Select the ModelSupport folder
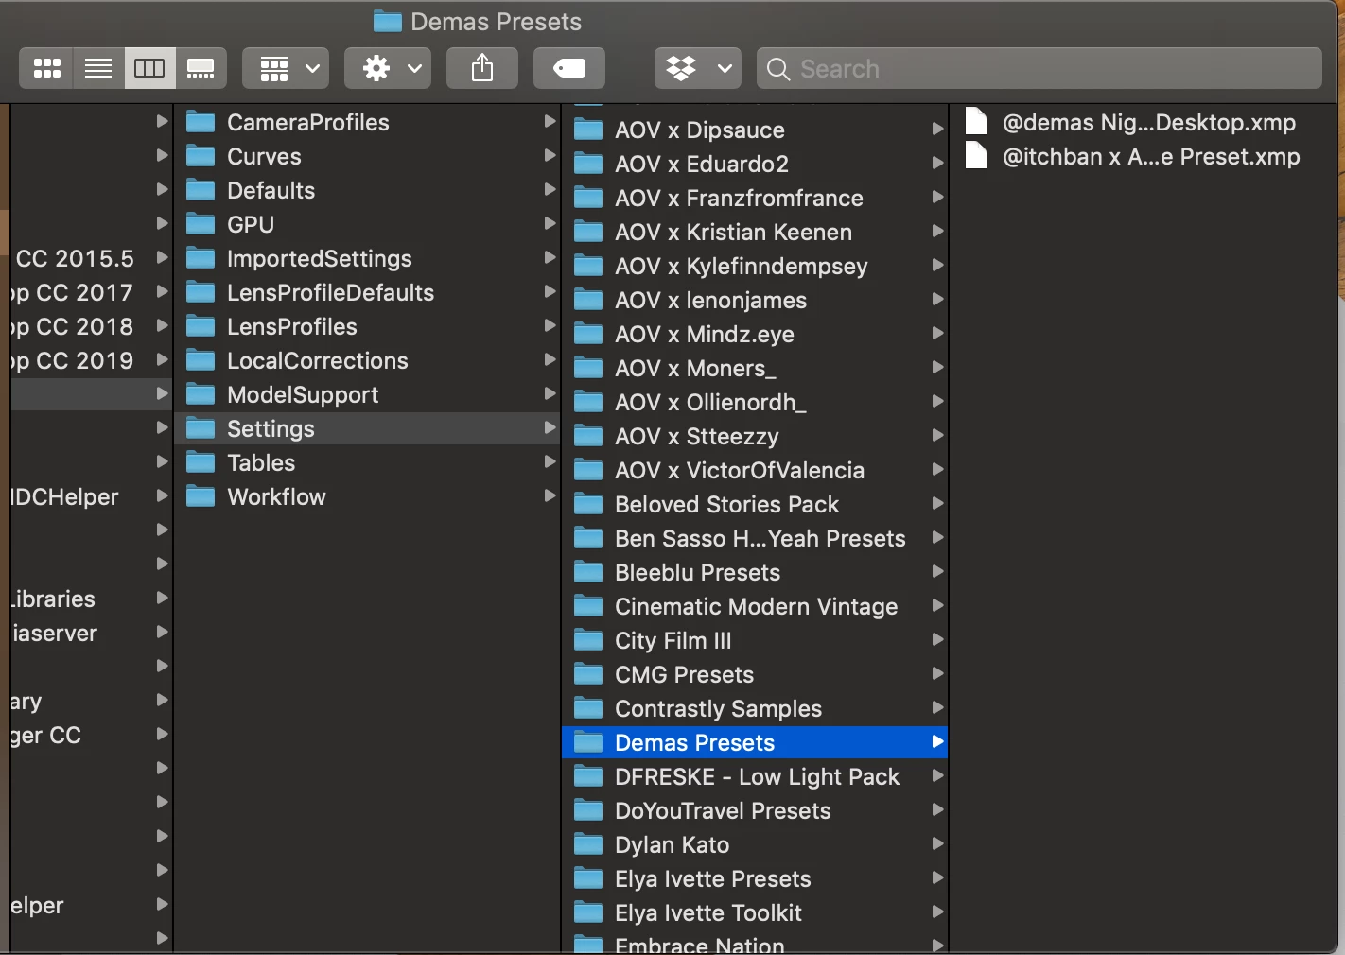 tap(367, 394)
